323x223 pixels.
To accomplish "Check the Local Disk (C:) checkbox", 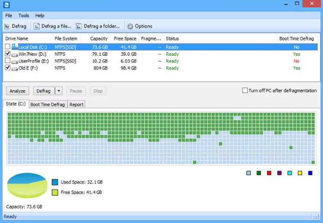I will (x=7, y=47).
